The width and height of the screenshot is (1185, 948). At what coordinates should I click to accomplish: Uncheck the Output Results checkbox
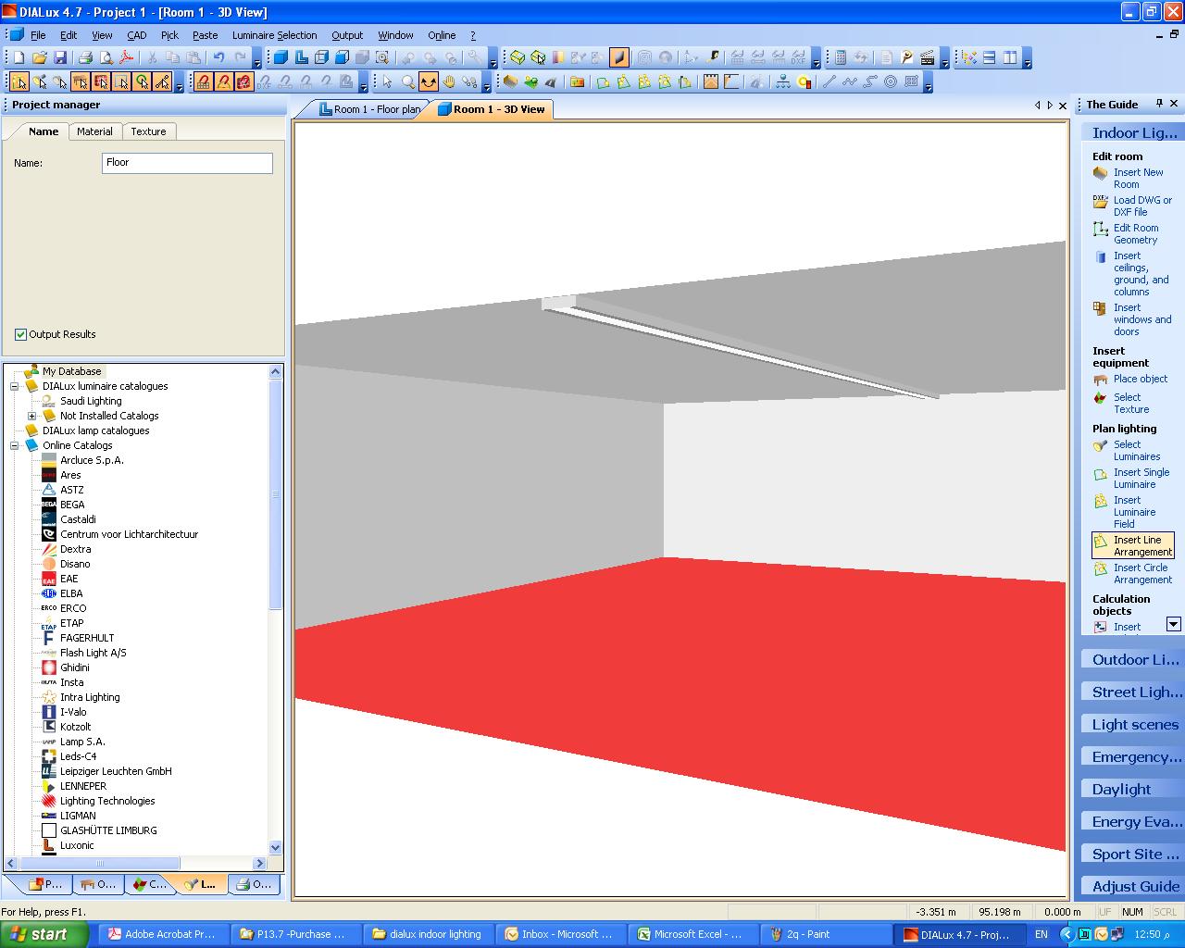coord(20,334)
